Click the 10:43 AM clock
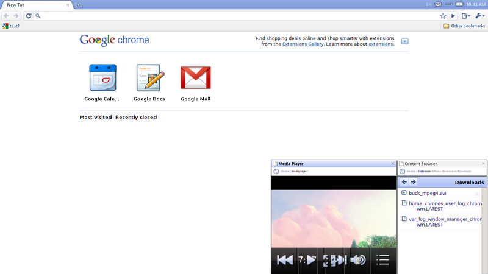488x274 pixels. coord(476,5)
